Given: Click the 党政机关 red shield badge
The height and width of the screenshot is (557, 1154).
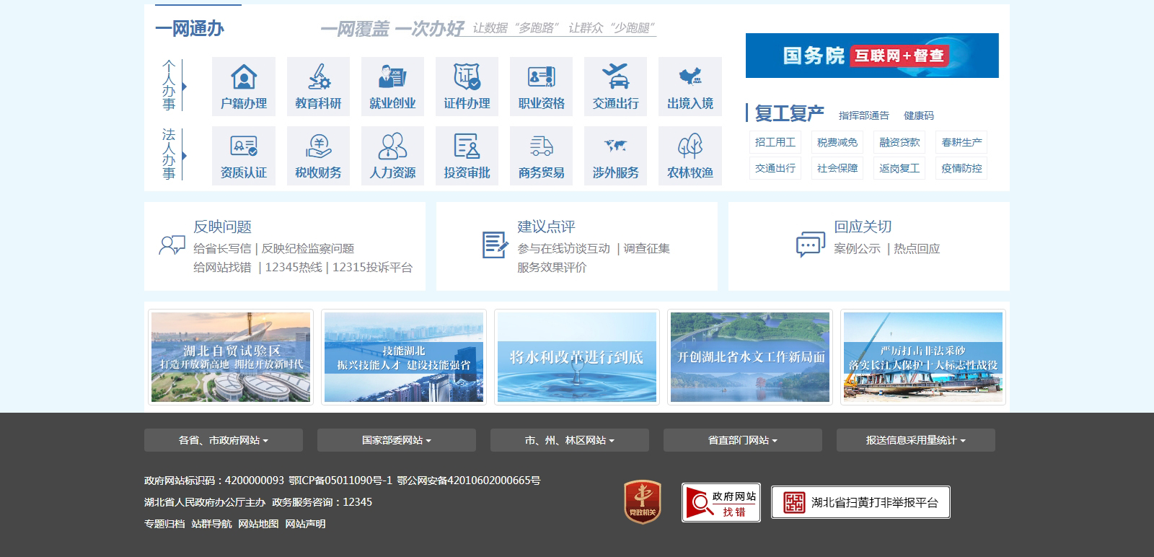Looking at the screenshot, I should pyautogui.click(x=642, y=501).
